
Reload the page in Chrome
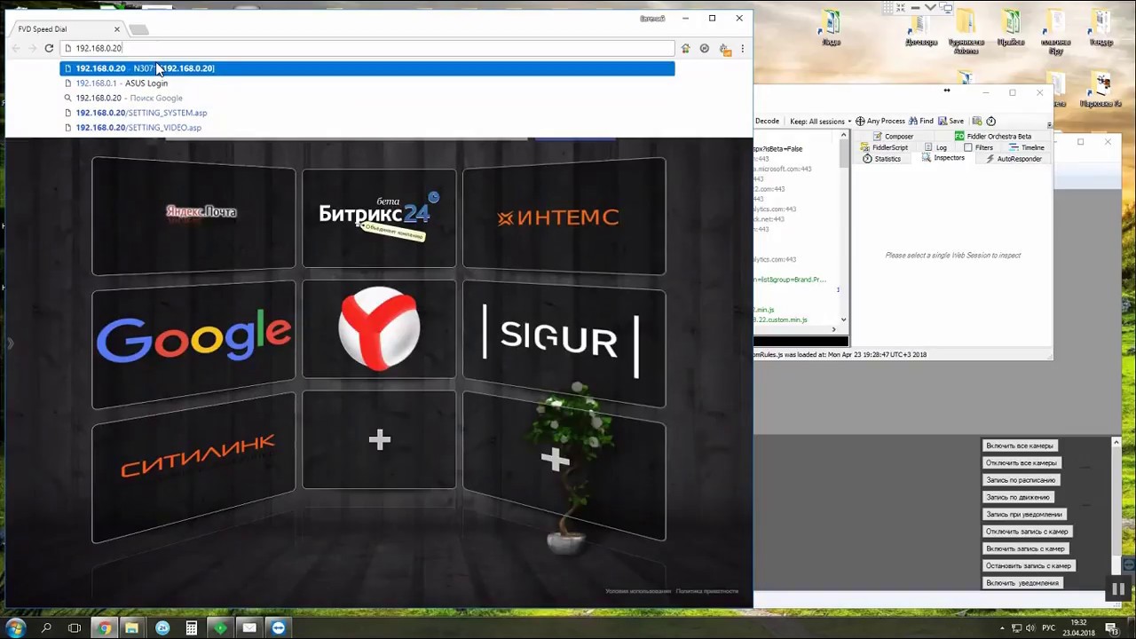pyautogui.click(x=49, y=48)
